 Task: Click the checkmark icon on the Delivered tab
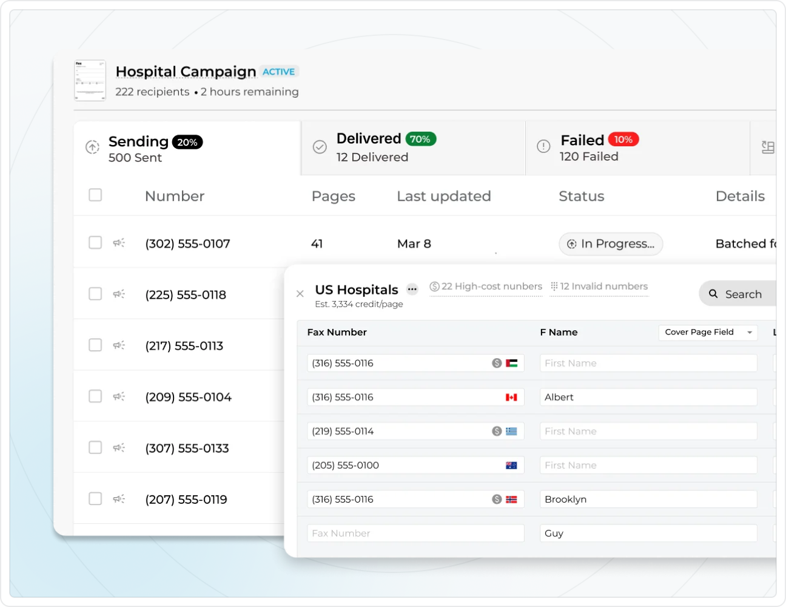point(320,147)
